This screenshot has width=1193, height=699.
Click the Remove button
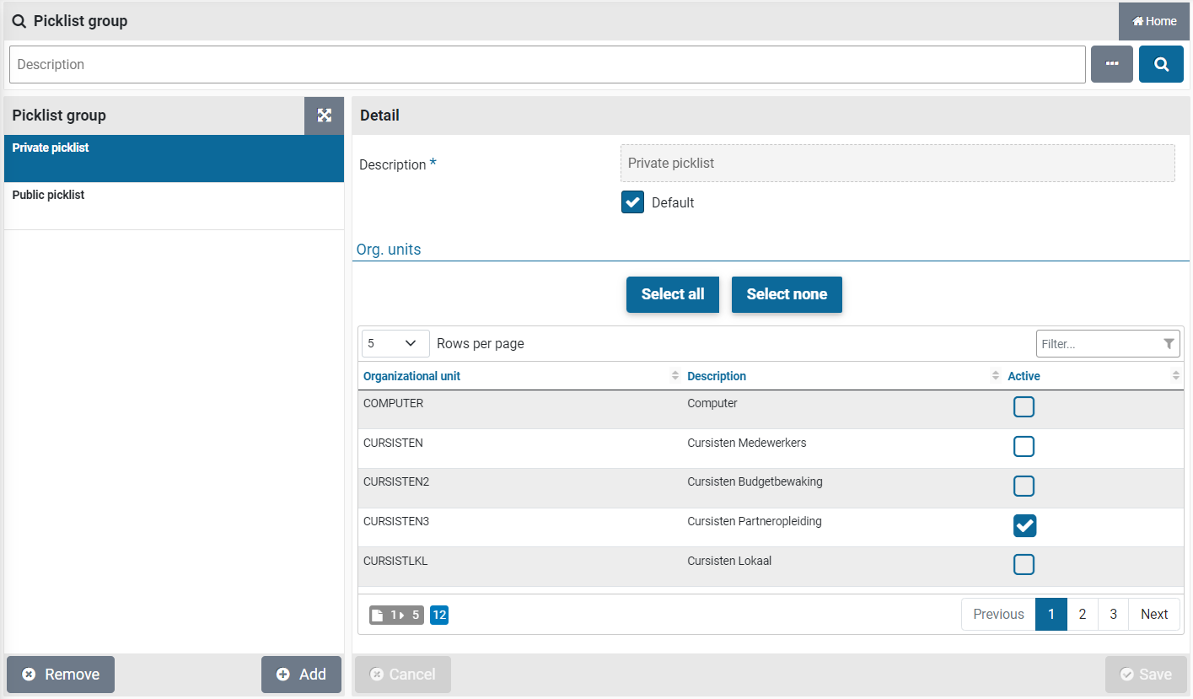pos(61,674)
